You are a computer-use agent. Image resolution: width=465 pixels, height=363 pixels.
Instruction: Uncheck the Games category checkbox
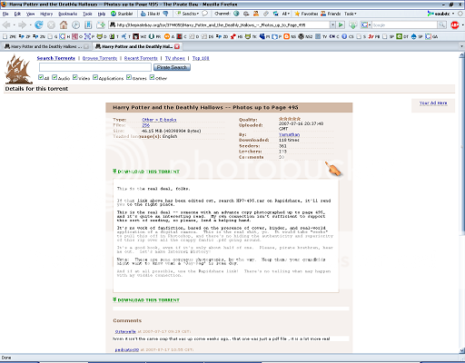129,77
